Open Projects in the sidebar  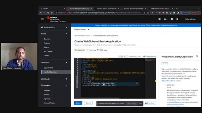coord(47,43)
